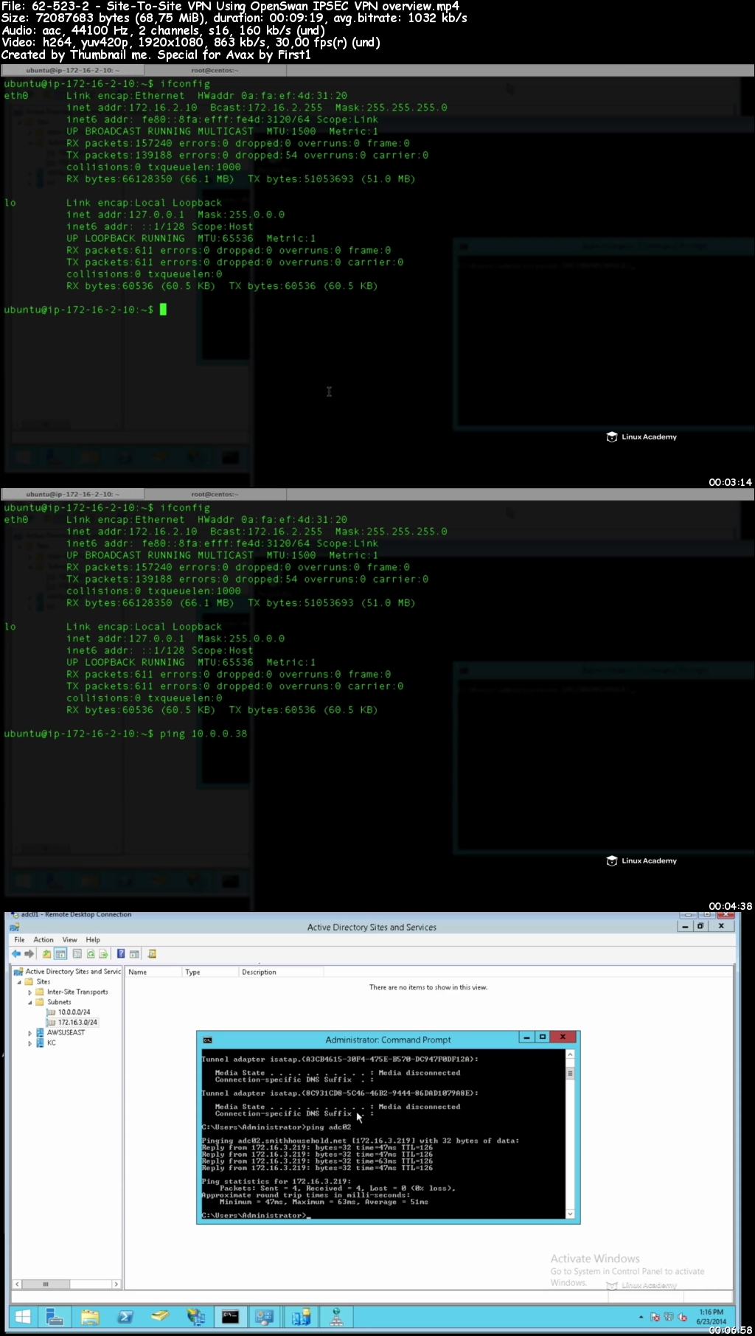
Task: Minimize the Administrator: Command Prompt window
Action: point(526,1037)
